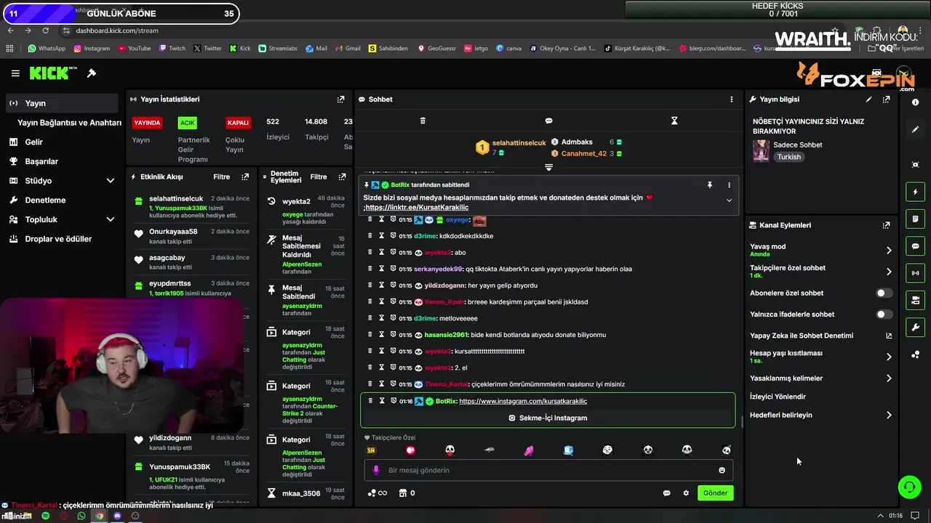Click the Turkish language tag
Screen dimensions: 931x523
(x=788, y=157)
